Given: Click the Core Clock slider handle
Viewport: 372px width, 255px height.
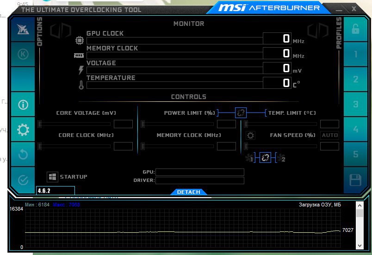Looking at the screenshot, I should tap(40, 146).
